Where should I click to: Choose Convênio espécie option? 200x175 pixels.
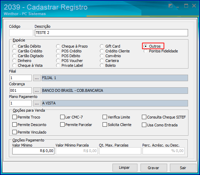pyautogui.click(x=102, y=56)
